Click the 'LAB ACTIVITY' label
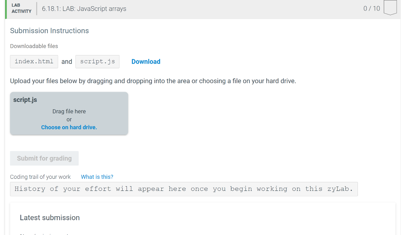The image size is (401, 235). (x=22, y=8)
